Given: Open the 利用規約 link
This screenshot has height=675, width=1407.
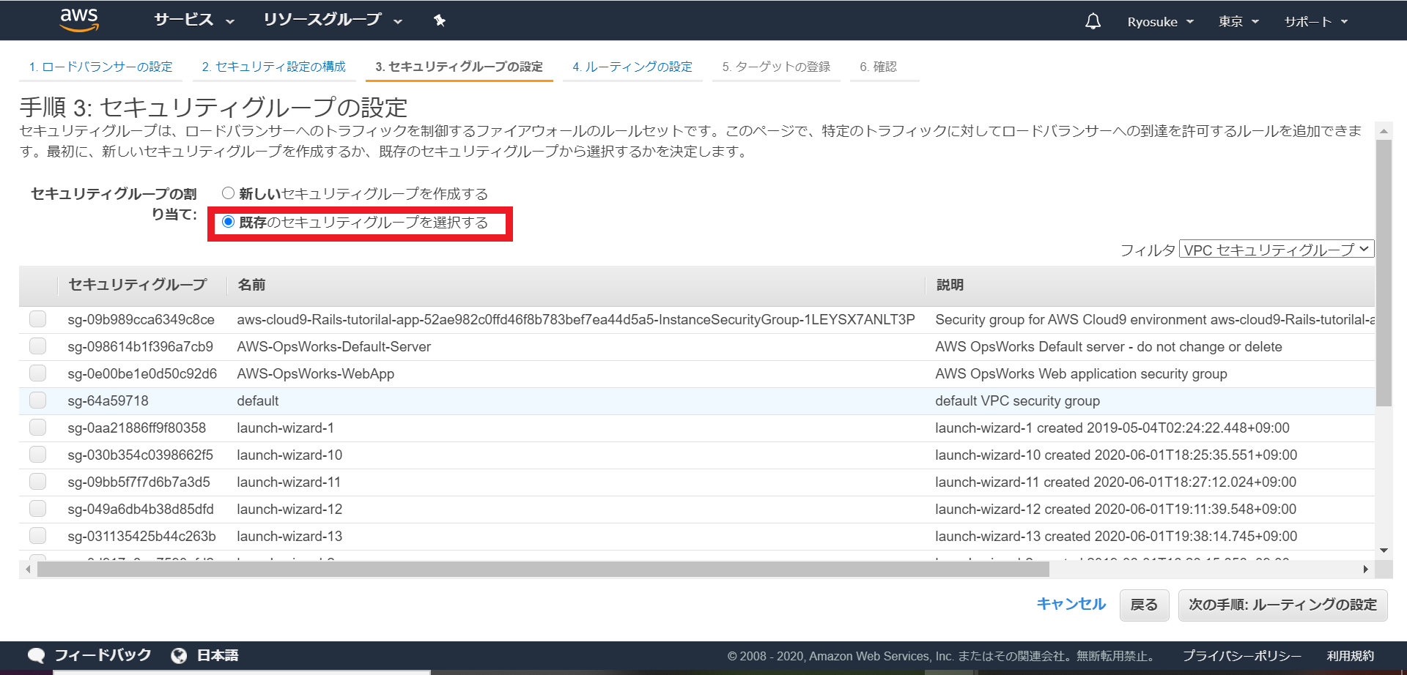Looking at the screenshot, I should (x=1351, y=656).
